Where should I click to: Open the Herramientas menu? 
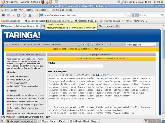(57, 10)
